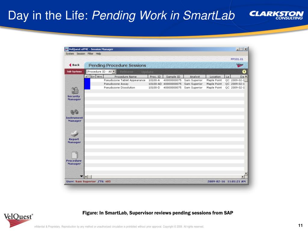Select the Pseudozone Dissolution row
Viewport: 308px width, 231px height.
click(x=165, y=88)
